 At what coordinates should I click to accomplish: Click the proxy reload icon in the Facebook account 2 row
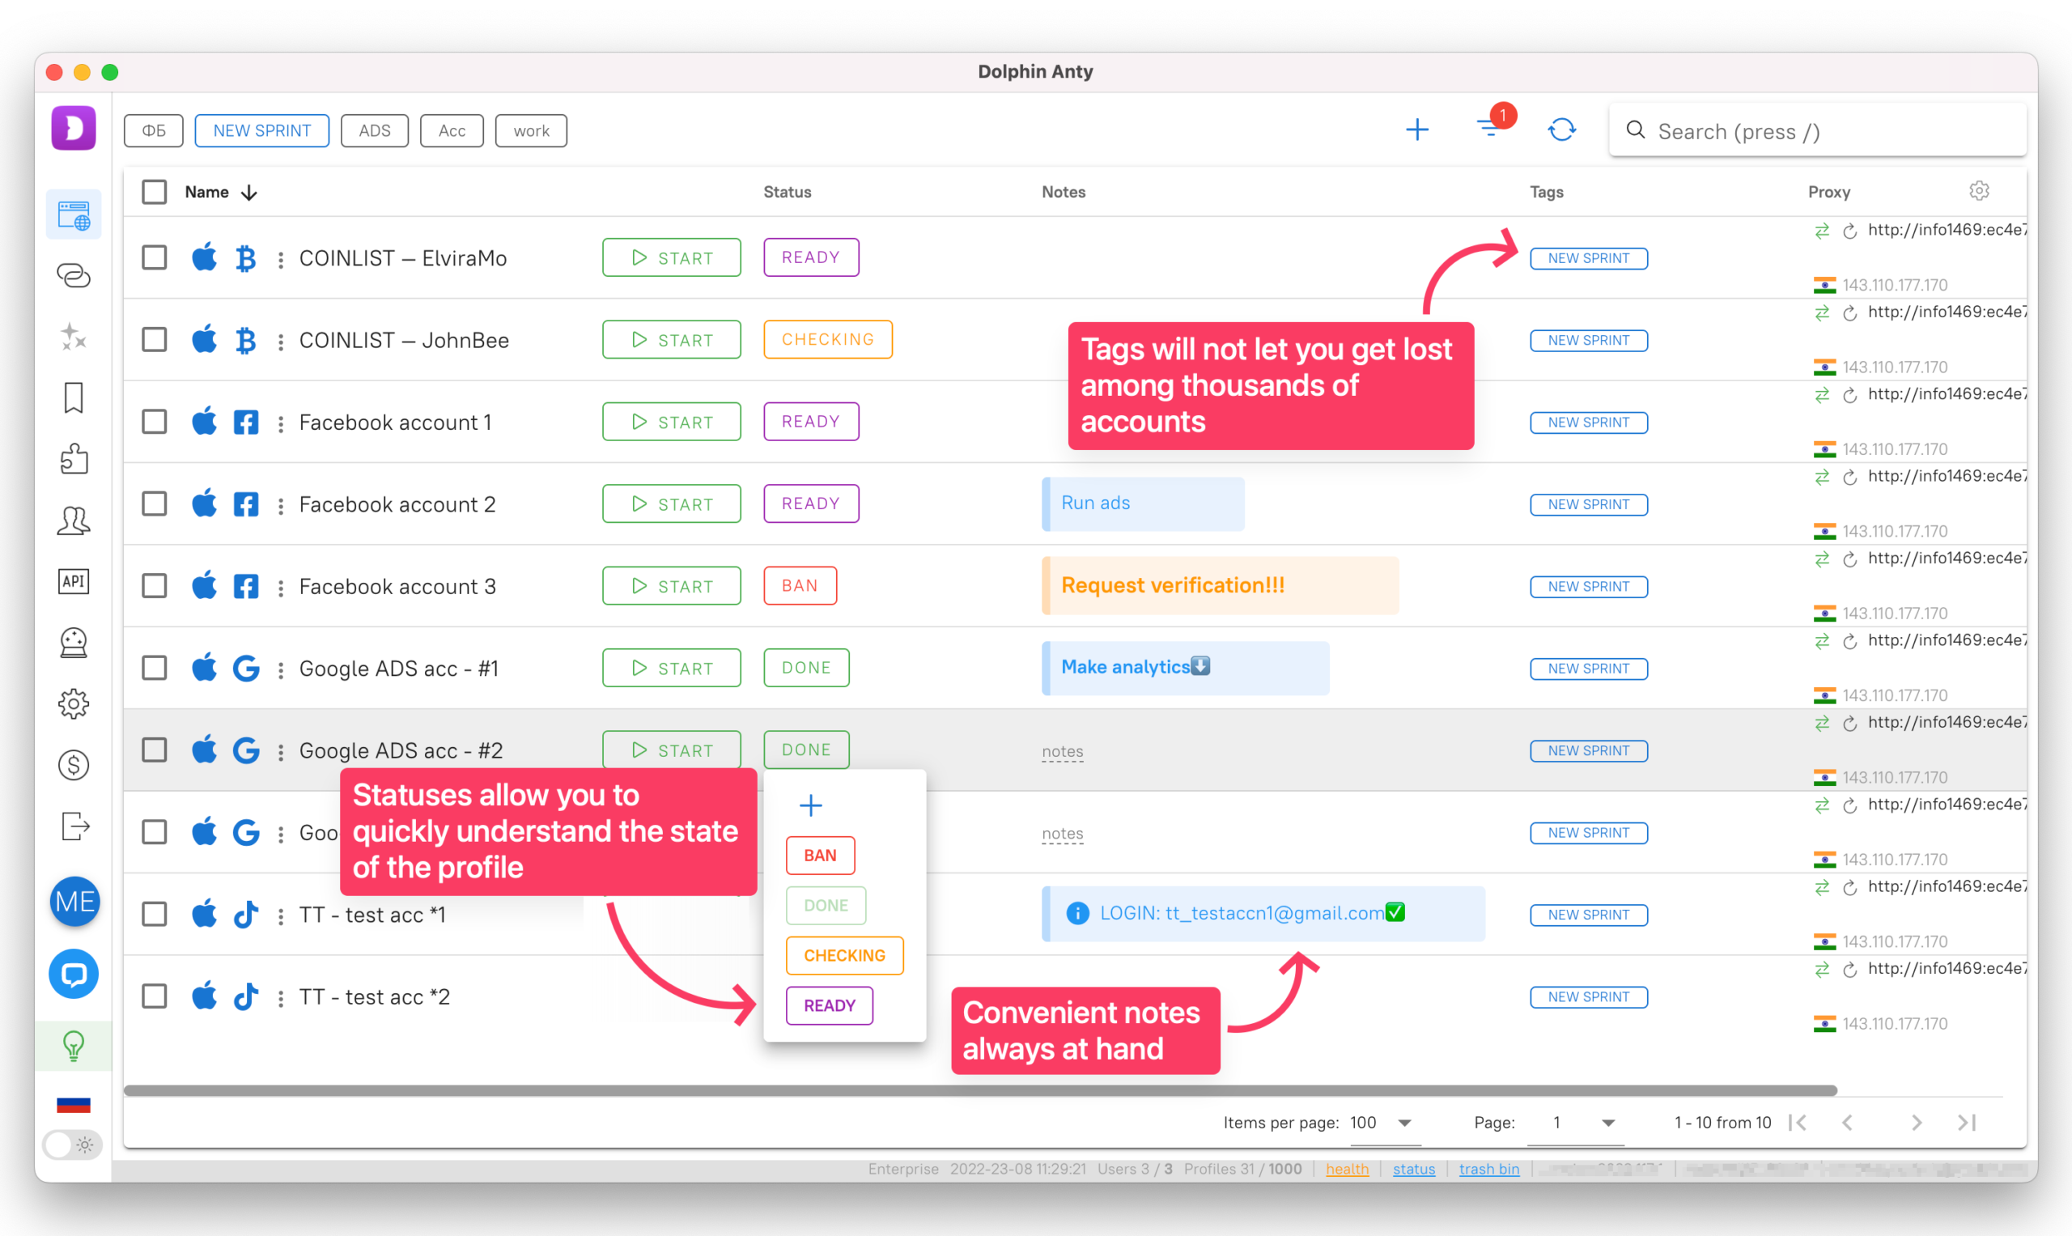point(1849,478)
